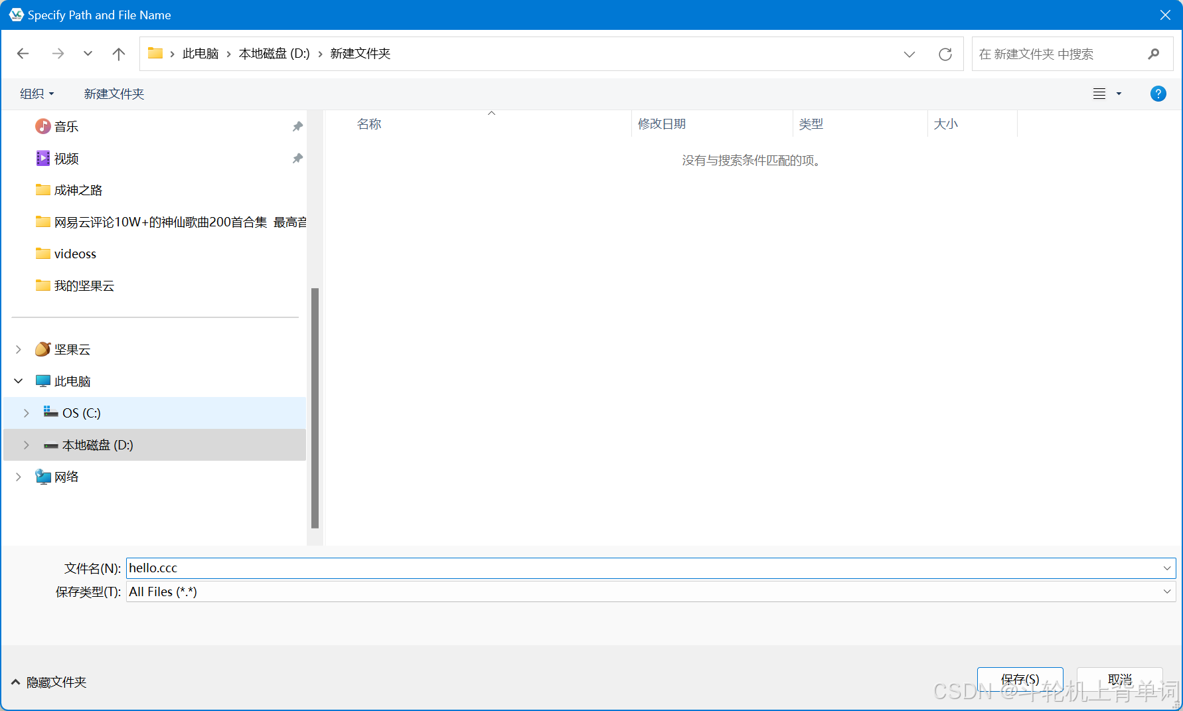This screenshot has width=1183, height=711.
Task: Click the search magnifier icon
Action: [1154, 54]
